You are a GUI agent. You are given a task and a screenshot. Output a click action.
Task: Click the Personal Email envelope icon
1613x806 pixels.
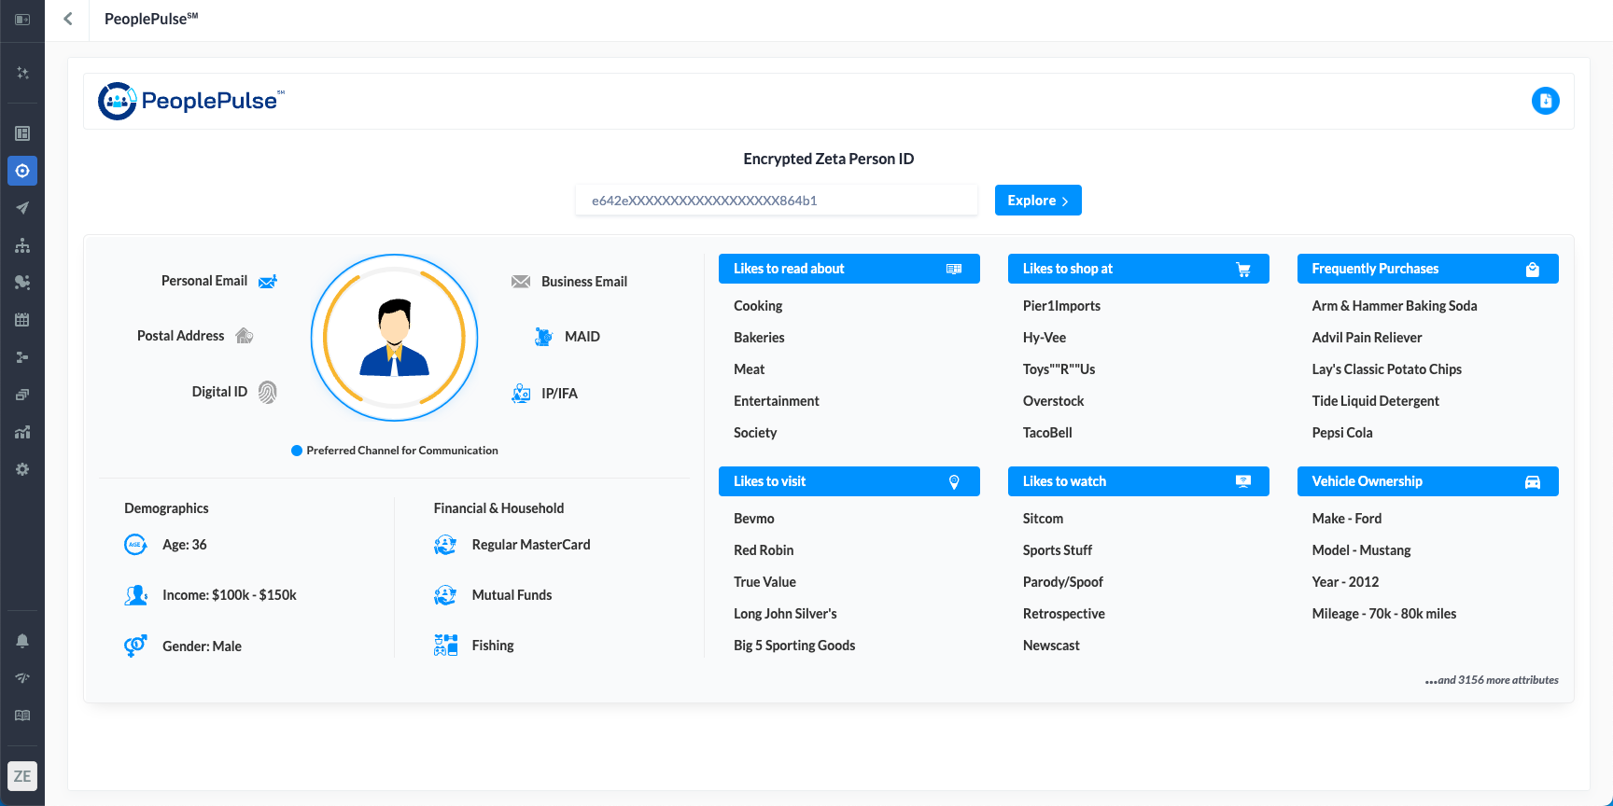point(268,282)
